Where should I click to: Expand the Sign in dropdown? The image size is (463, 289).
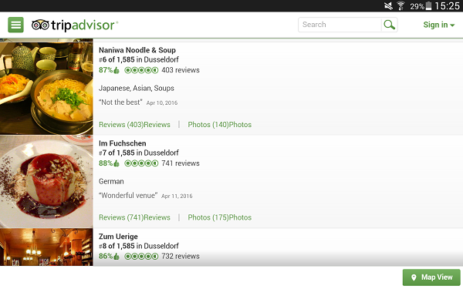pos(439,25)
